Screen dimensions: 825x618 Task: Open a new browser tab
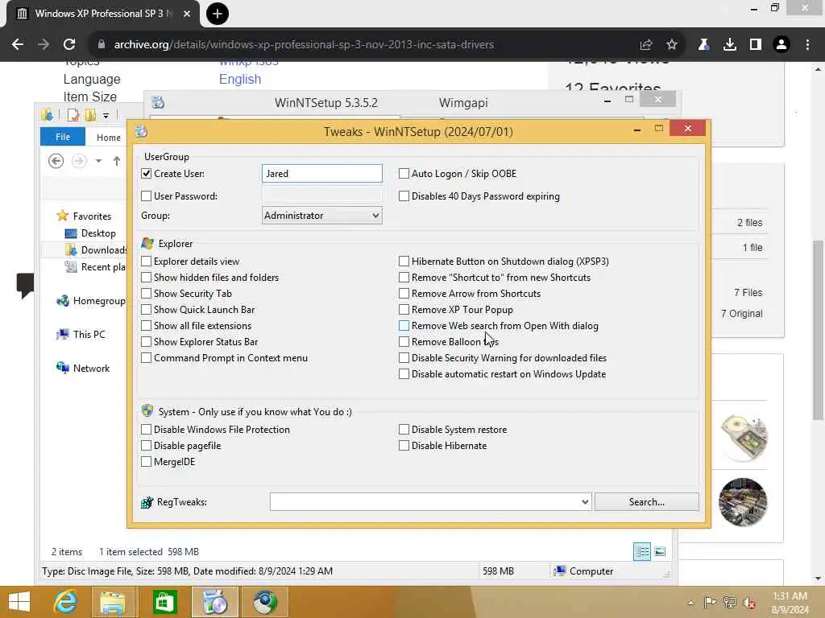(x=218, y=14)
